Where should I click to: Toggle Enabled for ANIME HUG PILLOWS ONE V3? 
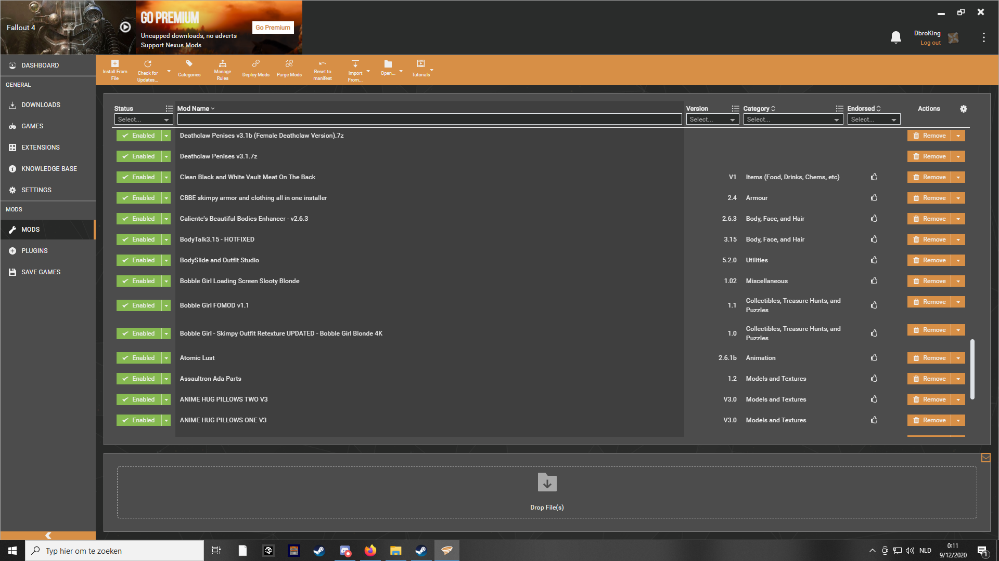(139, 420)
